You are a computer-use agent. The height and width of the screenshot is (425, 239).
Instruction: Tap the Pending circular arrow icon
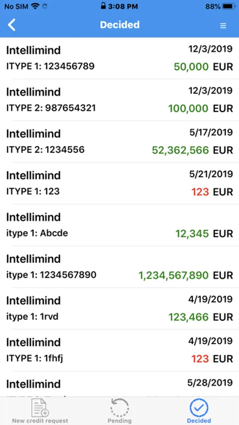tap(119, 408)
